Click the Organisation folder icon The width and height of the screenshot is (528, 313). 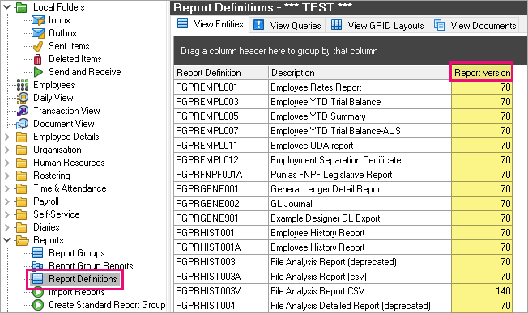[22, 150]
